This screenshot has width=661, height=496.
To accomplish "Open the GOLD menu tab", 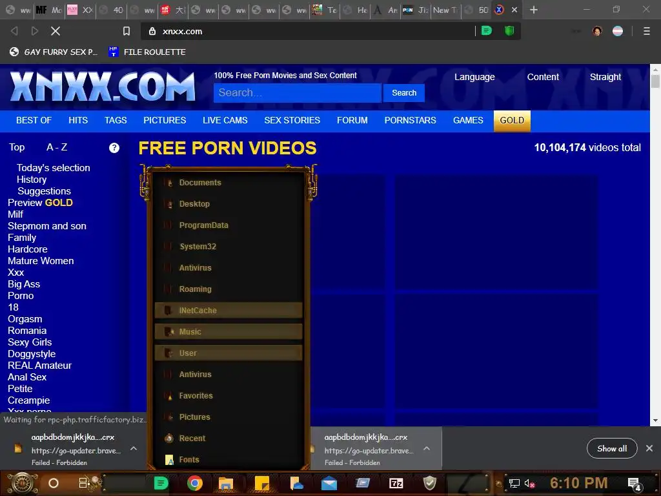I will click(x=512, y=121).
